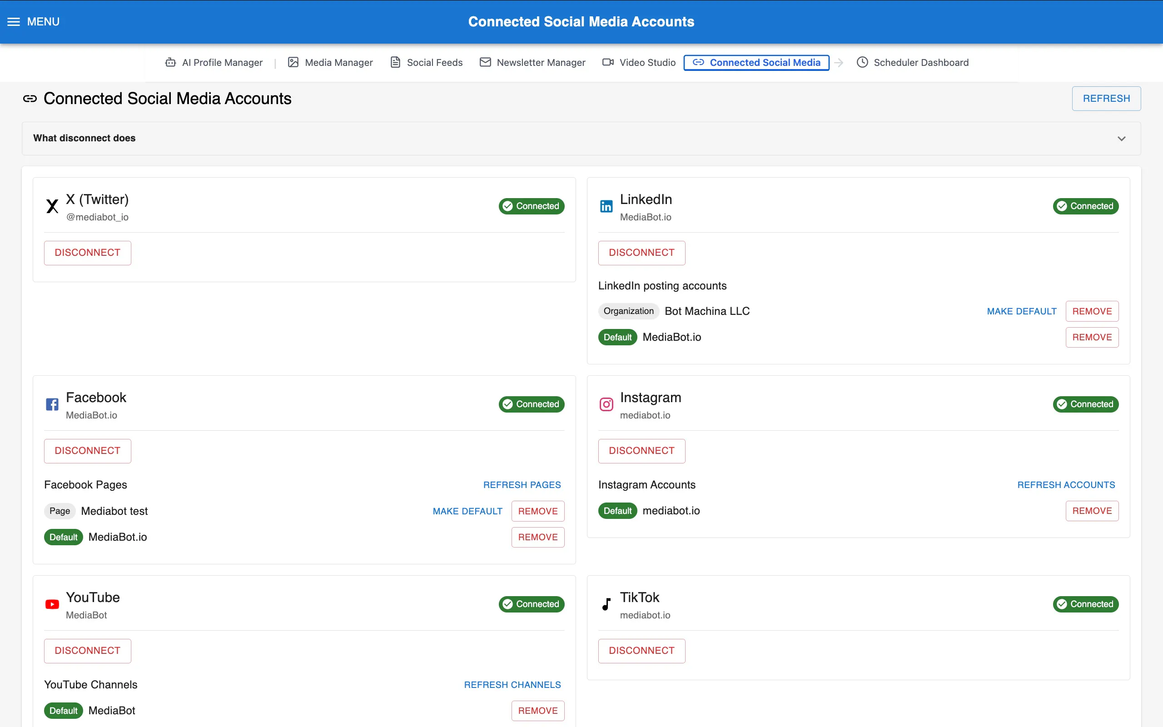Viewport: 1163px width, 727px height.
Task: Click the LinkedIn logo icon
Action: click(606, 206)
